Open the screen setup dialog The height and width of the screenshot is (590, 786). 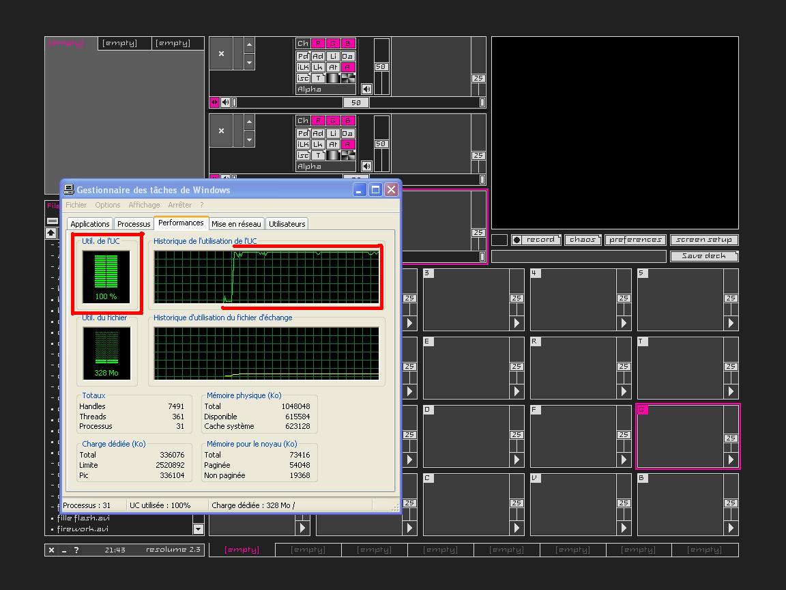[704, 240]
